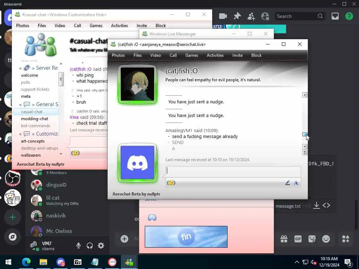
Task: Add friends to DM icon
Action: [251, 16]
